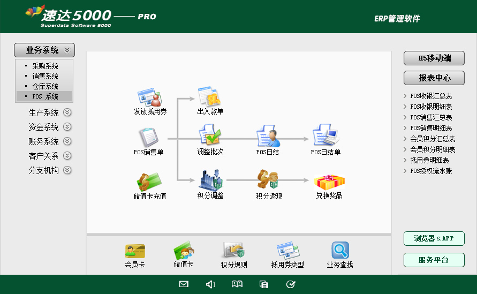This screenshot has width=477, height=294.
Task: Open the 兑换奖品 gift box icon
Action: coord(329,182)
